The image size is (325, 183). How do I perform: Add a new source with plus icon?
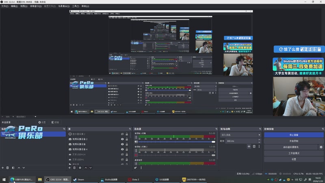(x=69, y=168)
